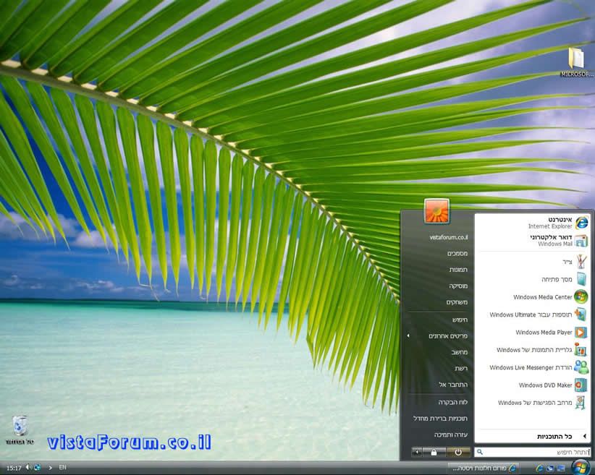Click the user account picture with the flower
595x475 pixels.
(x=436, y=211)
